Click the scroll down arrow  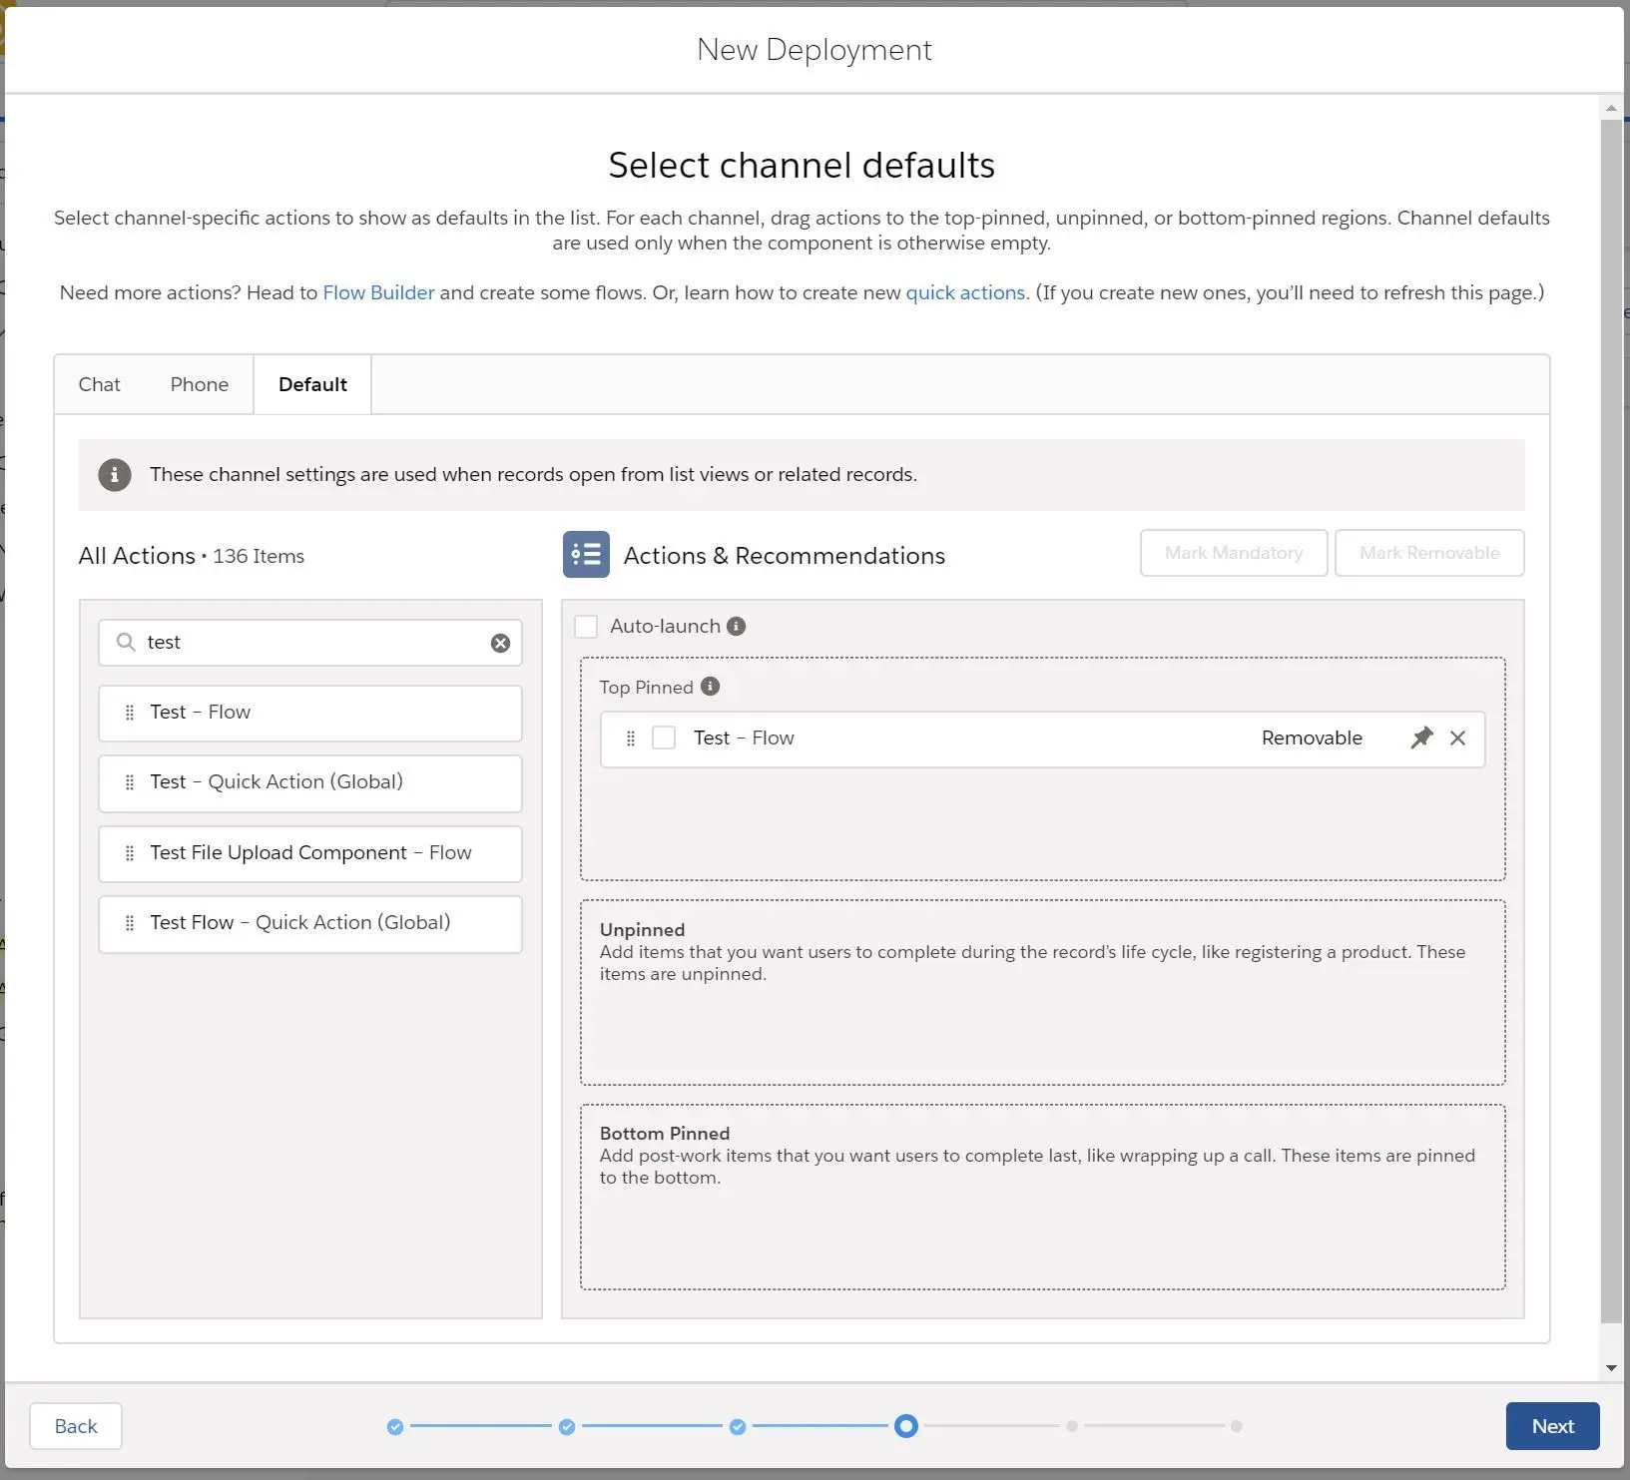pos(1611,1368)
